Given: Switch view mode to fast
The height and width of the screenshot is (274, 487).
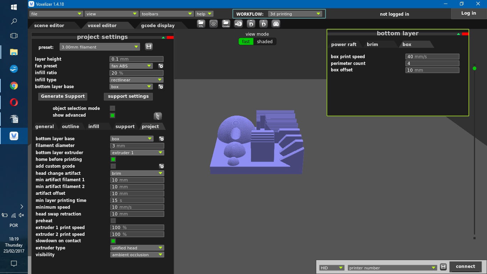Looking at the screenshot, I should pyautogui.click(x=246, y=41).
